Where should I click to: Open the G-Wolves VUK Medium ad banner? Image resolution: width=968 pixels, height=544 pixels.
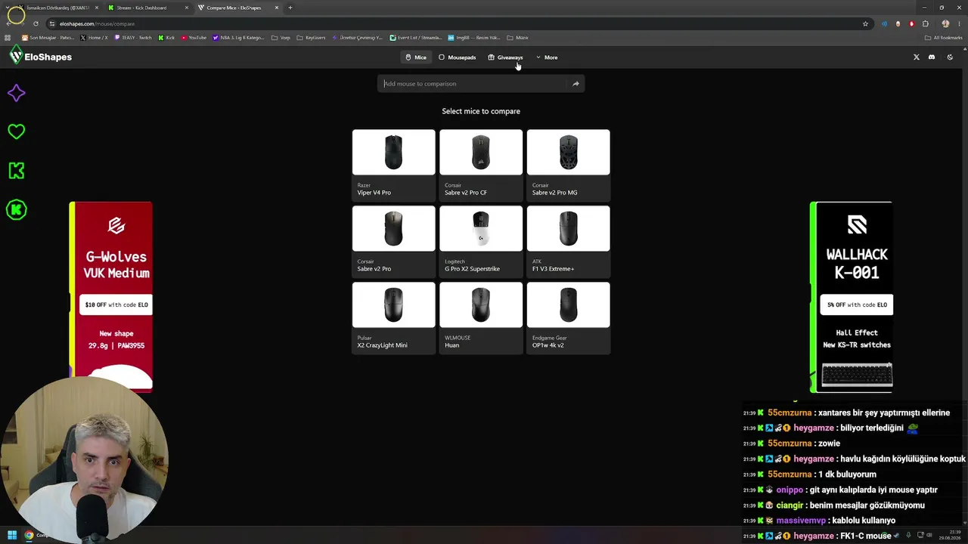[x=111, y=296]
